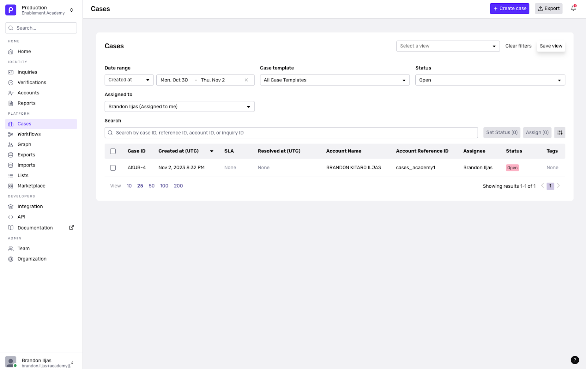586x369 pixels.
Task: Show 10 results per page
Action: 129,186
